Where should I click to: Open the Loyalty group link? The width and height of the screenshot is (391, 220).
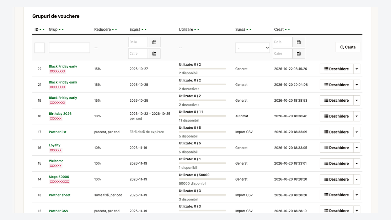click(x=55, y=145)
